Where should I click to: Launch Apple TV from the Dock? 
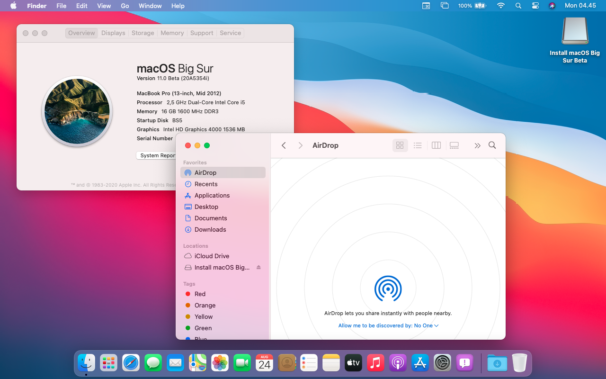pos(354,363)
